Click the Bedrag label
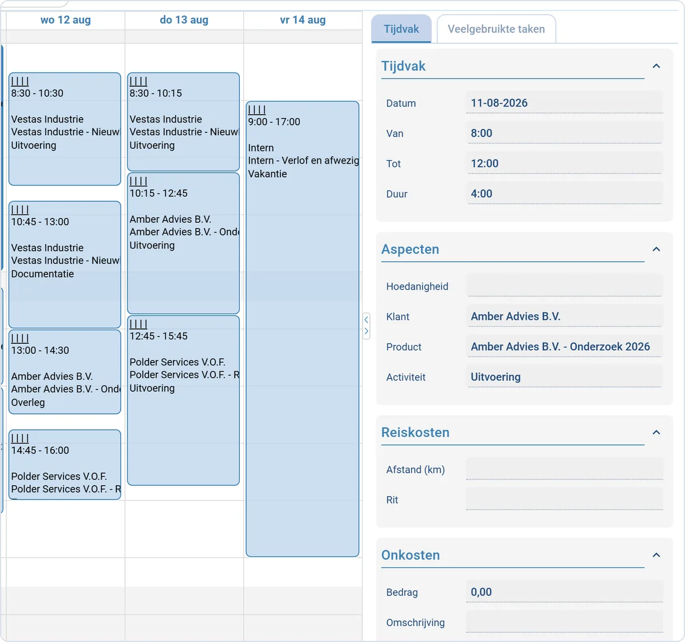685x642 pixels. click(402, 592)
